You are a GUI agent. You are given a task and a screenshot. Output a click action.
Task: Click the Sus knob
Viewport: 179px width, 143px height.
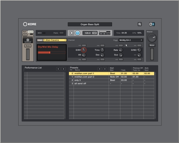pos(121,55)
